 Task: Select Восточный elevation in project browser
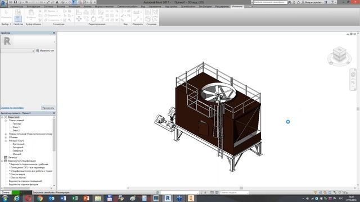coord(19,144)
